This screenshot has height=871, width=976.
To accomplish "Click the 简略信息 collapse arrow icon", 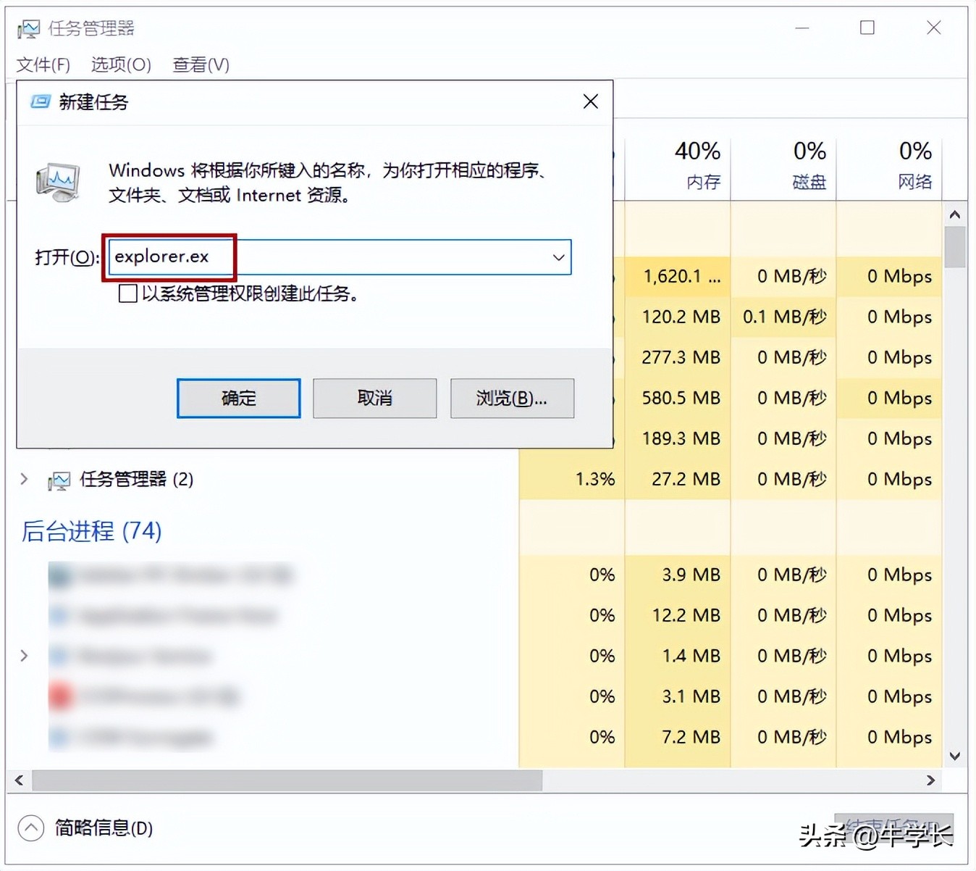I will point(31,828).
